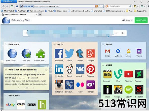The height and width of the screenshot is (111, 149).
Task: Open the address bar history dropdown
Action: click(102, 6)
